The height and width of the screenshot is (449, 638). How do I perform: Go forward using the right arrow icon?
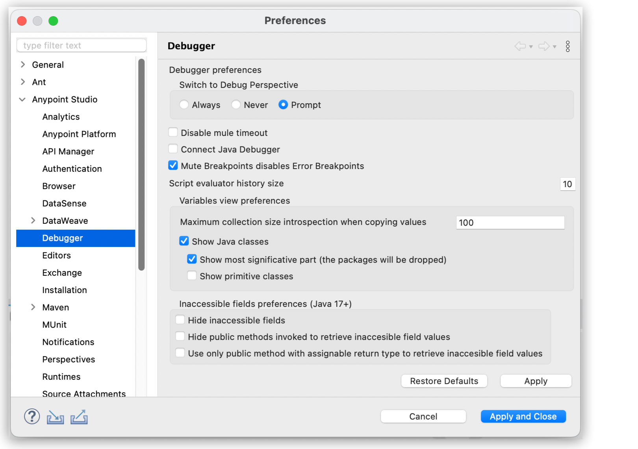tap(544, 46)
